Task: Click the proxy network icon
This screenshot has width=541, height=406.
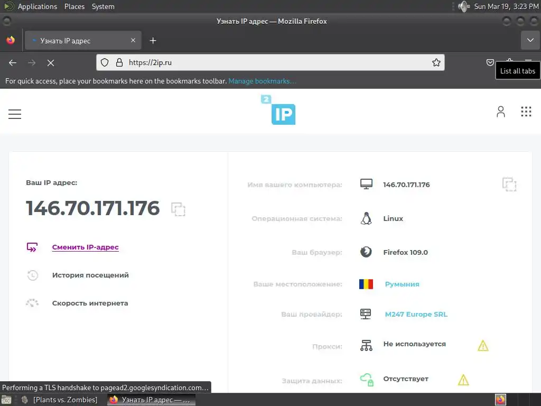Action: coord(366,345)
